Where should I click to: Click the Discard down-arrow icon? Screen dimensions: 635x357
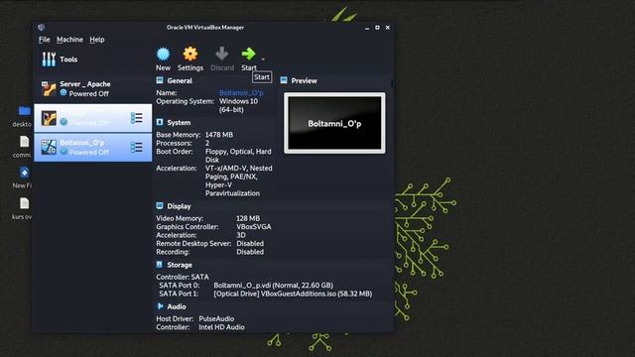[x=222, y=54]
